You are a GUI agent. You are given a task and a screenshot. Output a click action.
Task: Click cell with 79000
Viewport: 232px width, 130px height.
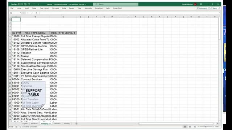tap(16, 113)
